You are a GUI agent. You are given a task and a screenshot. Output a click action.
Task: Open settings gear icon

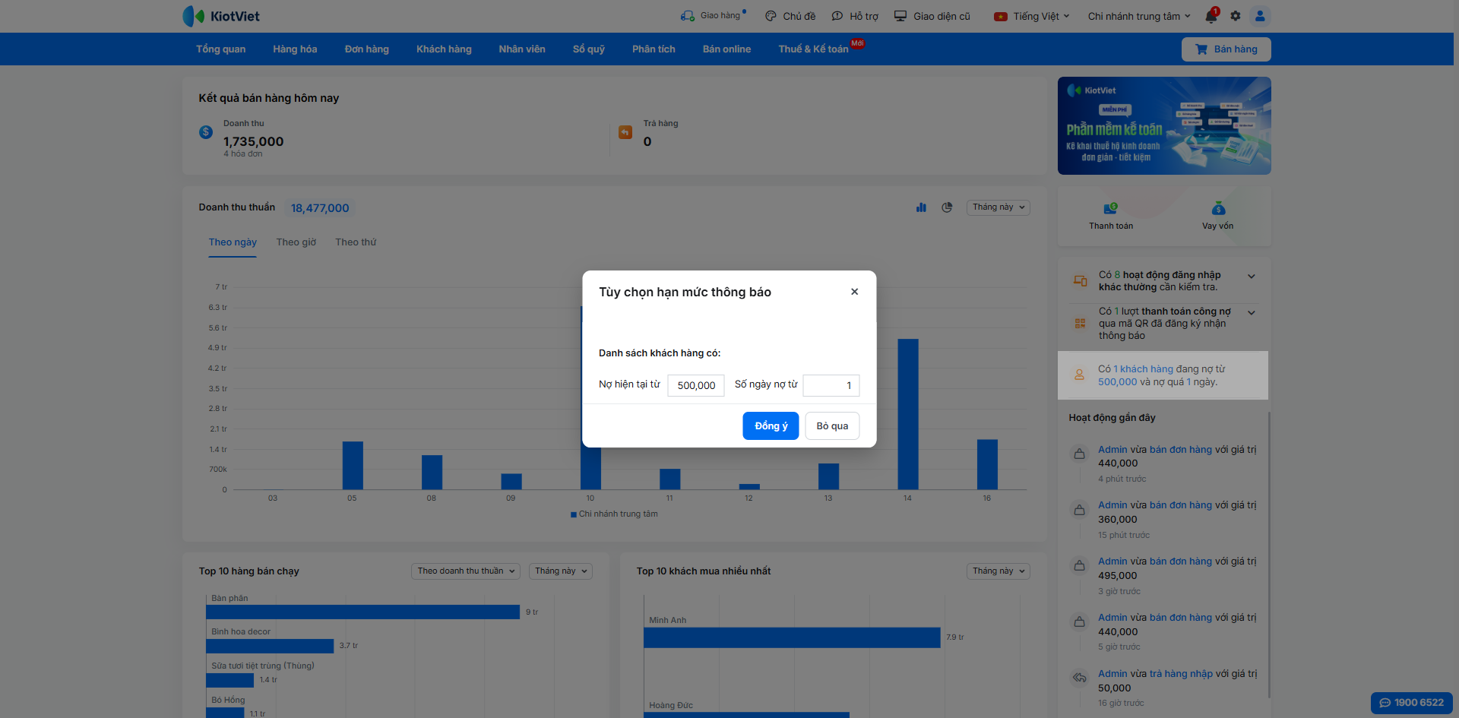click(x=1236, y=16)
